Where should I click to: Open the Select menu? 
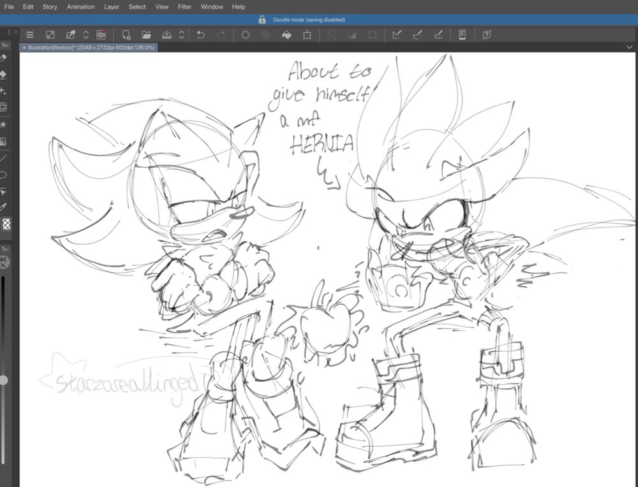click(137, 7)
